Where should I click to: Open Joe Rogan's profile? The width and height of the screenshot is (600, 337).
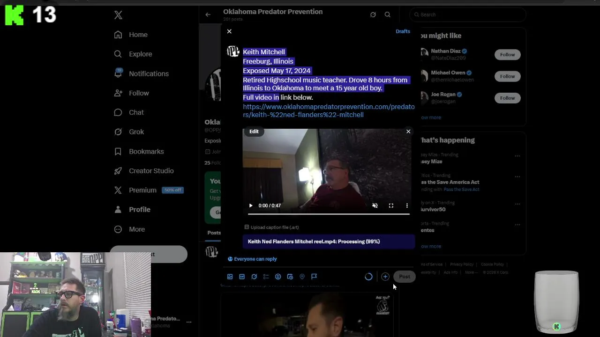click(443, 95)
